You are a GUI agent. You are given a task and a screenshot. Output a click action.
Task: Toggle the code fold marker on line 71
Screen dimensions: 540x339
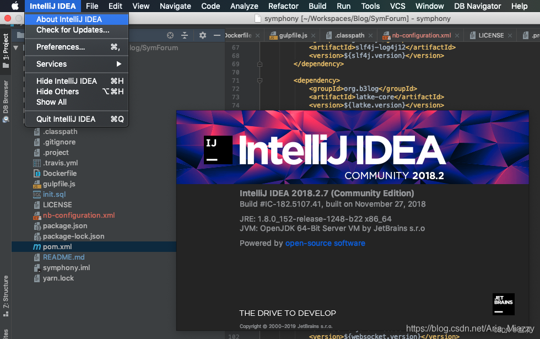pos(260,80)
